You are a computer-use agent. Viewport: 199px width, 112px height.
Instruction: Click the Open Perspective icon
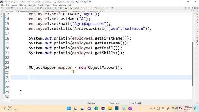coord(189,8)
